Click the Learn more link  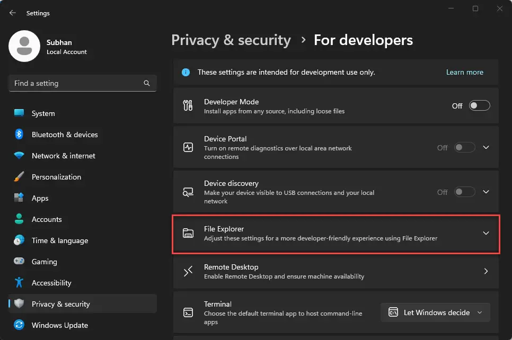tap(464, 72)
